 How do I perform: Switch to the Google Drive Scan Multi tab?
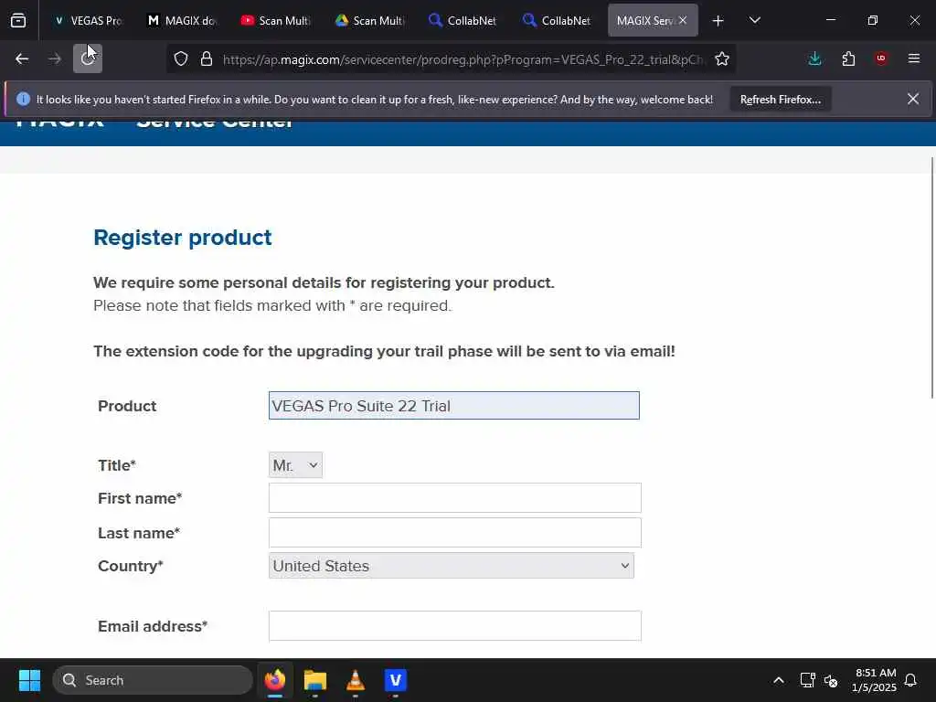(370, 20)
